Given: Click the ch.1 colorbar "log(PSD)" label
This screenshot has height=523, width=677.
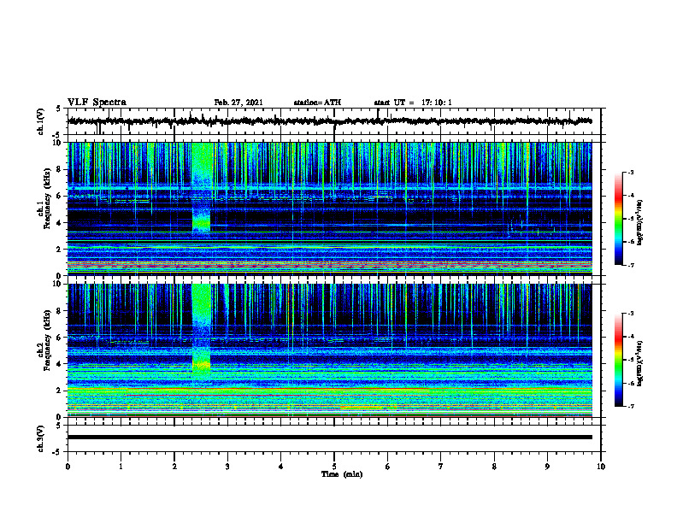Looking at the screenshot, I should coord(640,223).
